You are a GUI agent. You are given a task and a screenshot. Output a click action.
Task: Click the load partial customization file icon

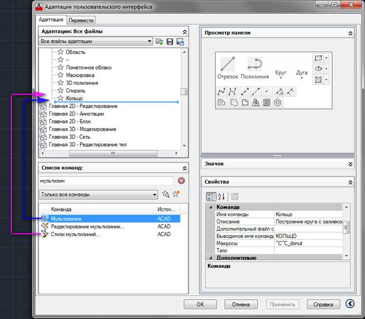coord(160,42)
